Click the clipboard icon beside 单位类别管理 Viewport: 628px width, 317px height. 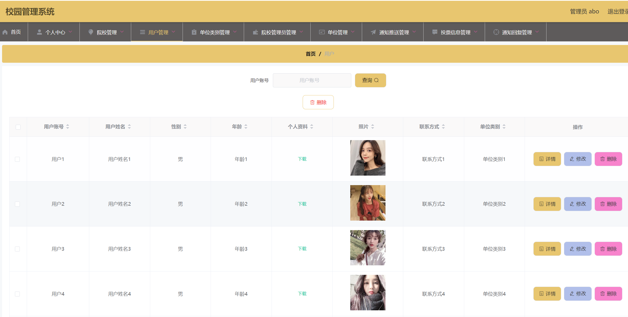tap(194, 32)
